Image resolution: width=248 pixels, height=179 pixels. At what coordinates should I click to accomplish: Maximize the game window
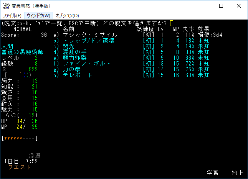221,6
